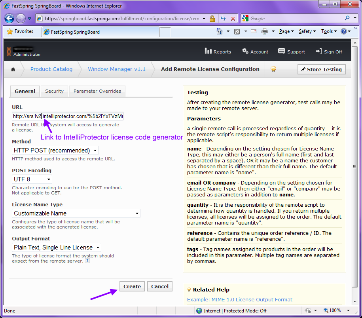This screenshot has width=362, height=318.
Task: Click the RSS feeds icon
Action: coord(237,31)
